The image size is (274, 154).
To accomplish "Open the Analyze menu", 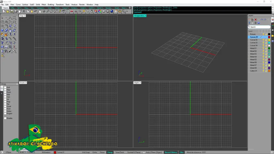I will point(74,5).
